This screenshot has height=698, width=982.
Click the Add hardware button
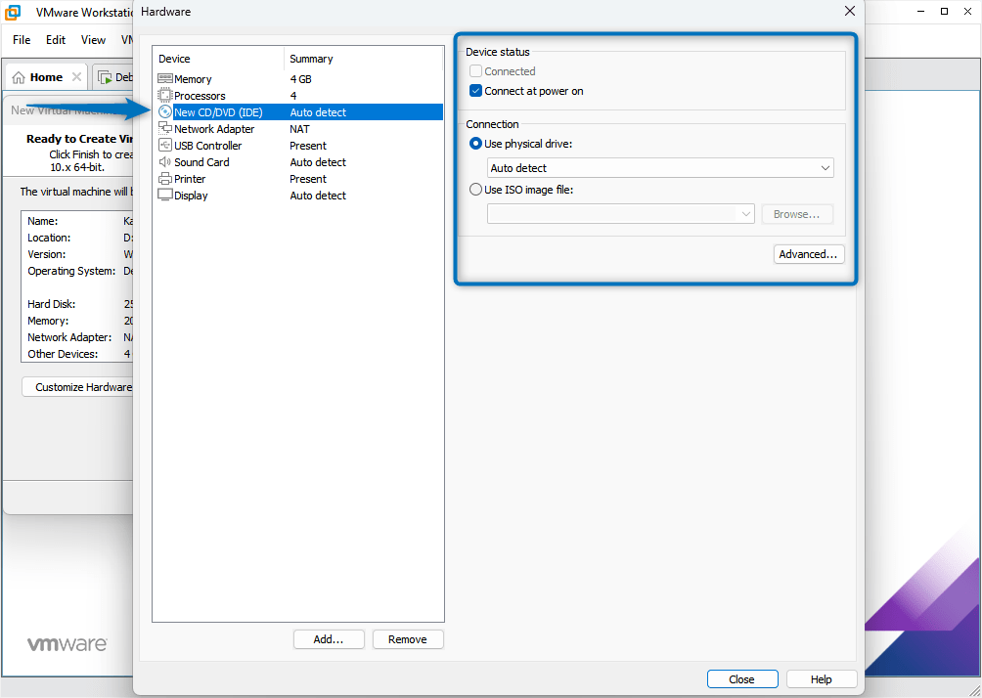point(329,638)
